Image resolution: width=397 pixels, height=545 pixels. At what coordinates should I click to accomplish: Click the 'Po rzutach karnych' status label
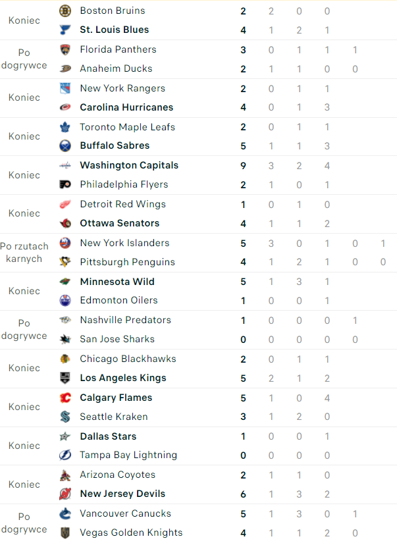click(x=24, y=252)
